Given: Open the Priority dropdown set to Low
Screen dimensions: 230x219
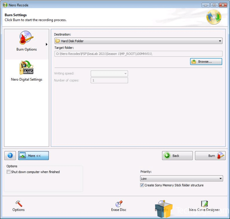Looking at the screenshot, I should coord(182,178).
